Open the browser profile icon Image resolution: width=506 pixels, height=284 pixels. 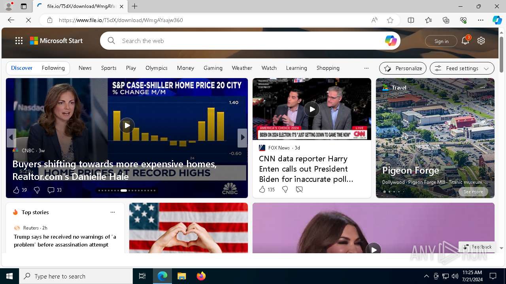pyautogui.click(x=9, y=6)
